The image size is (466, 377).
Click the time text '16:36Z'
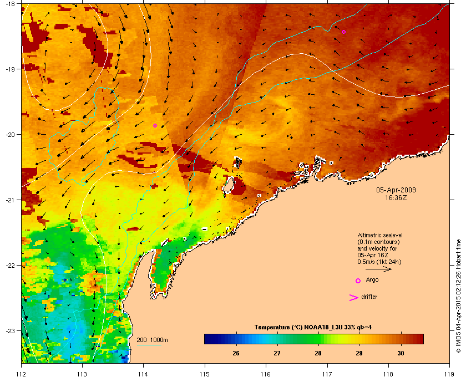[396, 197]
